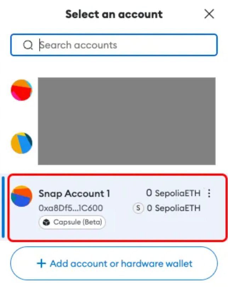228x287 pixels.
Task: Click the X close icon
Action: (x=209, y=14)
